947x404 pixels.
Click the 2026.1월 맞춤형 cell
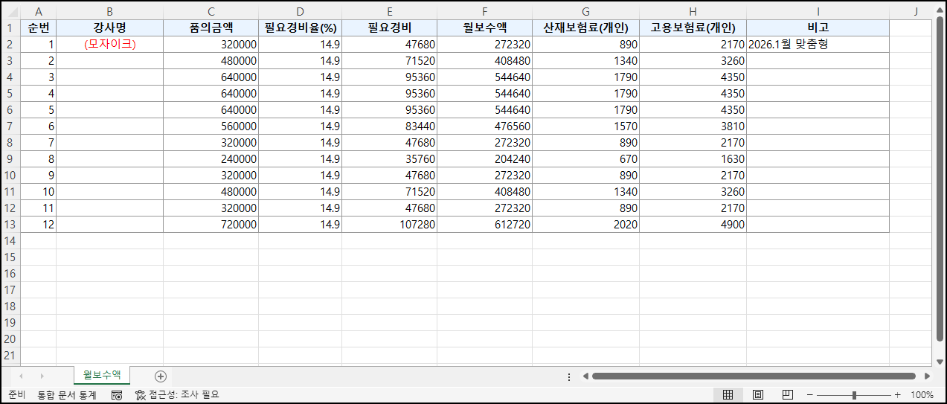click(818, 44)
